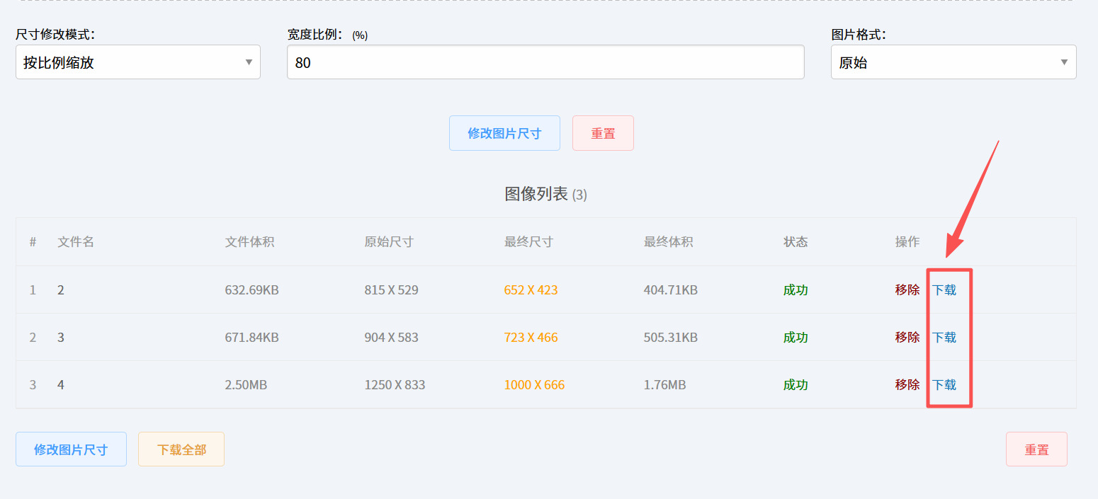
Task: Click the 815 X 529 original size cell
Action: pos(391,289)
